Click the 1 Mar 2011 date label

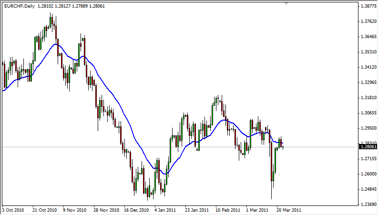coord(257,210)
